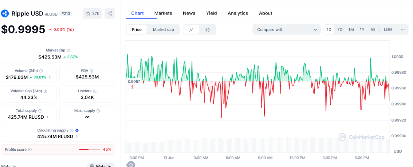Toggle chart to Market cap view

coord(163,29)
